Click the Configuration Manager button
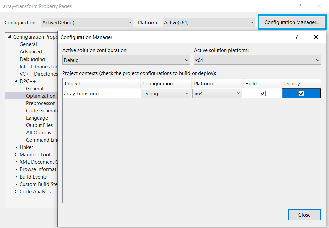 point(292,22)
